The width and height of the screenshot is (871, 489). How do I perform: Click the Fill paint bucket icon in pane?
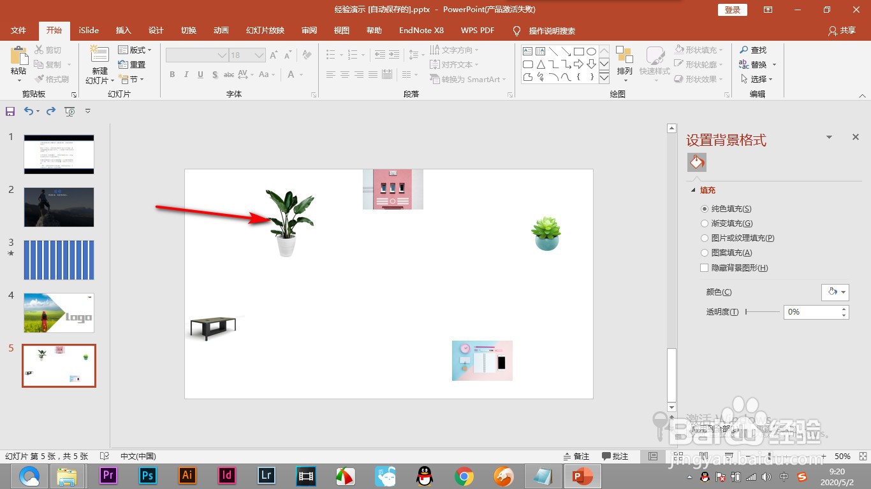pyautogui.click(x=697, y=162)
